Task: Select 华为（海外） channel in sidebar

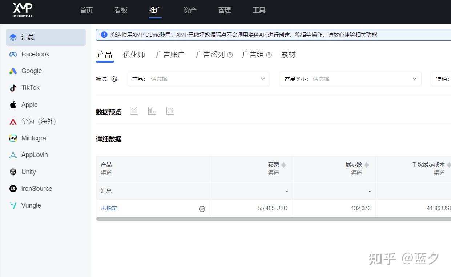Action: [x=46, y=121]
